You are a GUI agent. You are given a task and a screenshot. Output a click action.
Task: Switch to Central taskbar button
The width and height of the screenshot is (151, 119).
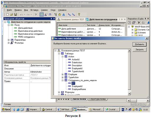click(49, 110)
